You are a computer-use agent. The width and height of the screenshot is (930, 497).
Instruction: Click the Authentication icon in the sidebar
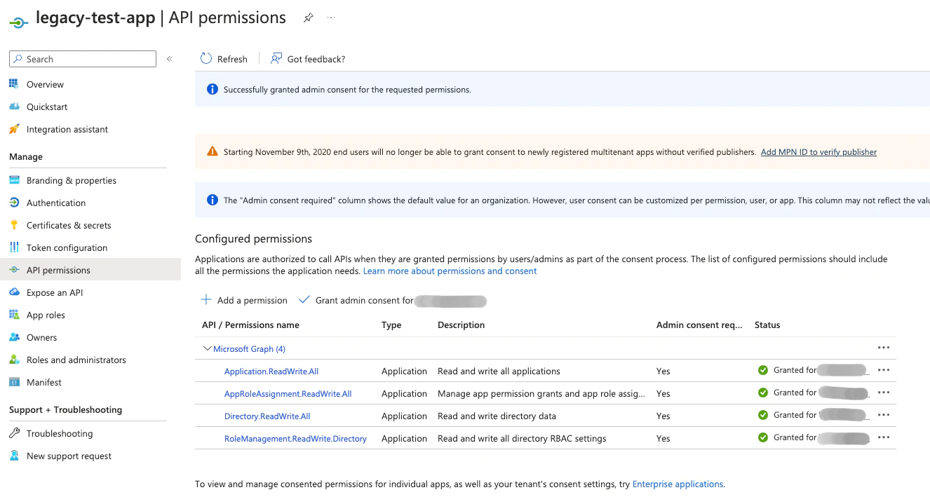[x=14, y=203]
